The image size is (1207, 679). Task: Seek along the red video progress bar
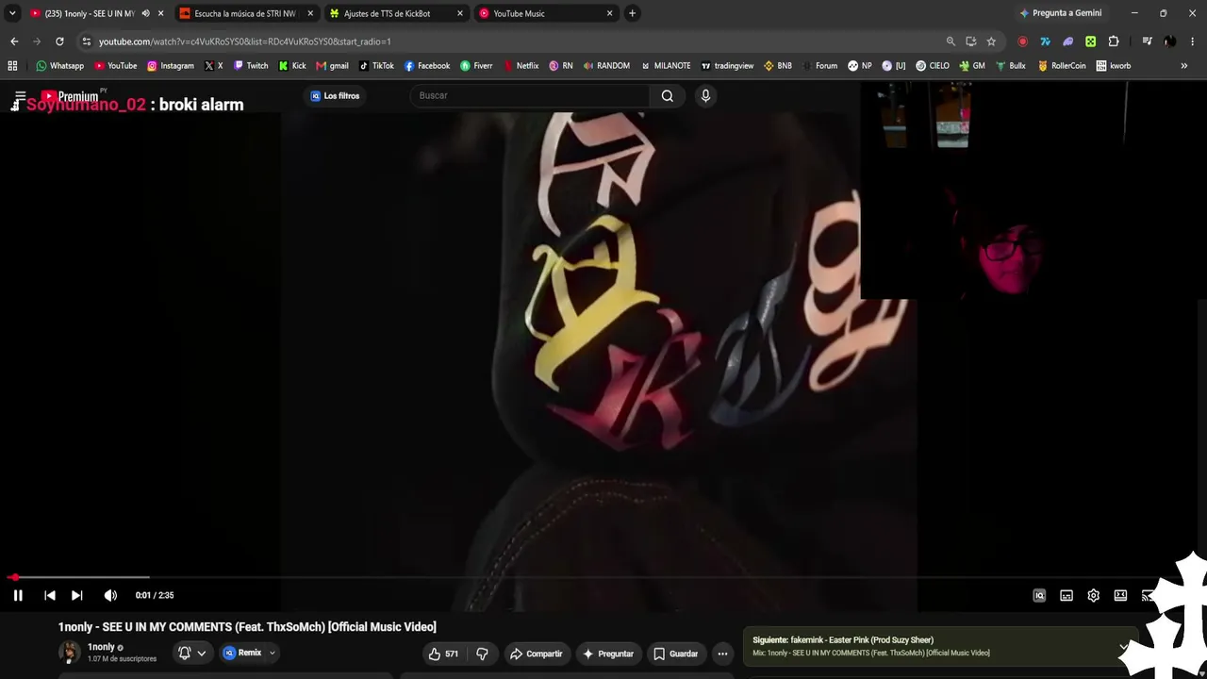[x=603, y=577]
